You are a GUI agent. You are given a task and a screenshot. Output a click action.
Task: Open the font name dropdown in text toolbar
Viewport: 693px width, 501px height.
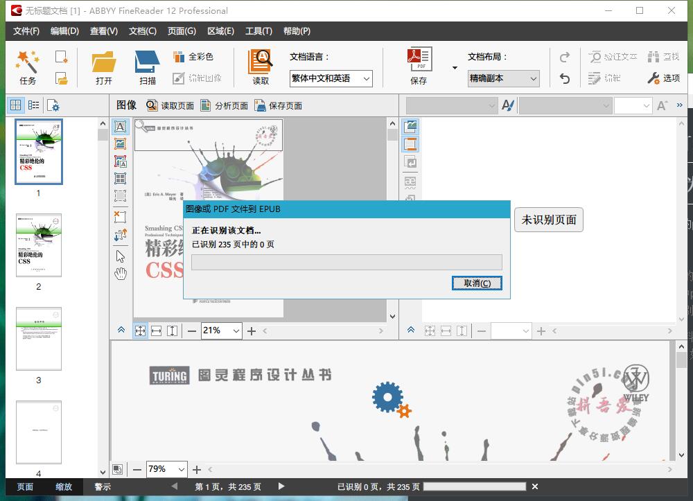click(x=565, y=105)
